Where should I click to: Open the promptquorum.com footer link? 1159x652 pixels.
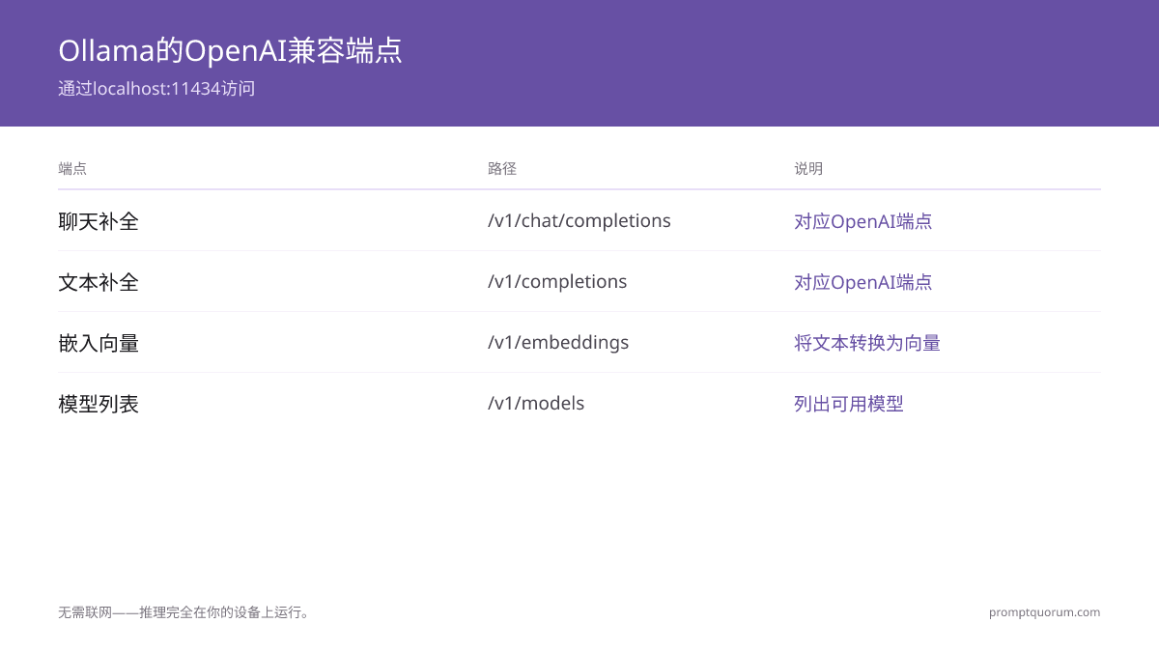coord(1044,612)
